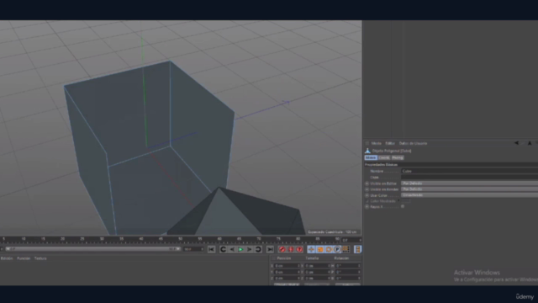Go to end of animation
538x303 pixels.
[270, 249]
